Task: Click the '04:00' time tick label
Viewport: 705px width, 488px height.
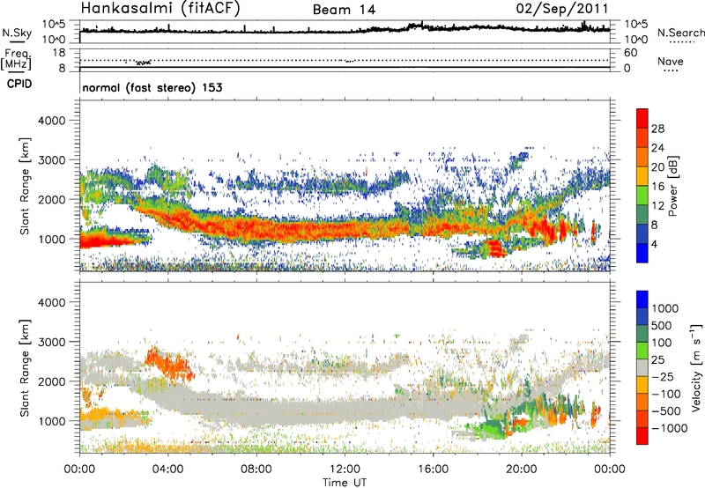Action: pos(168,470)
